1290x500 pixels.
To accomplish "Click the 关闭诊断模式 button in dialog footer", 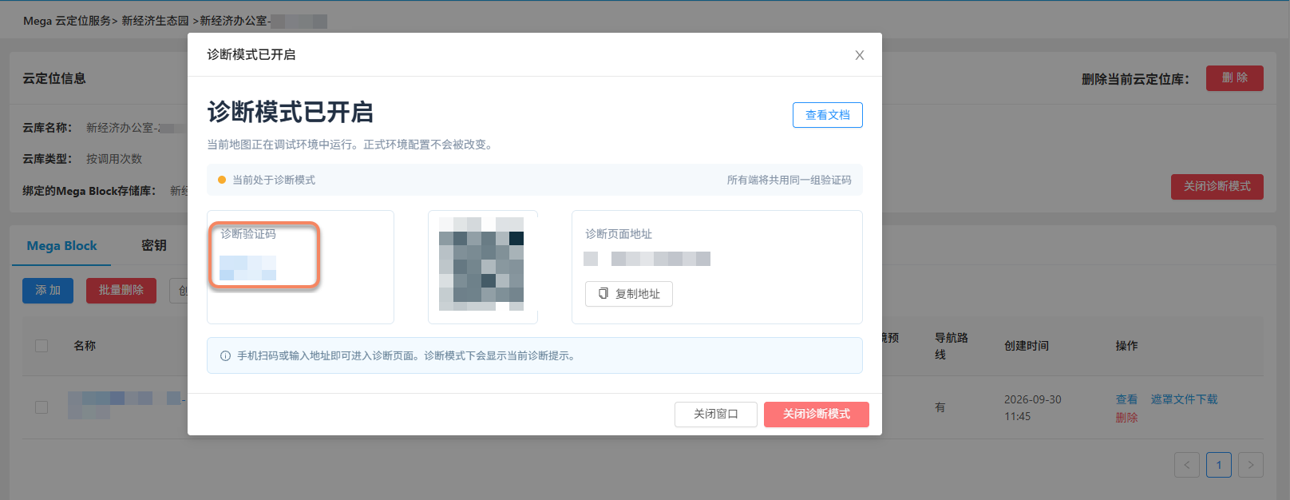I will tap(817, 415).
